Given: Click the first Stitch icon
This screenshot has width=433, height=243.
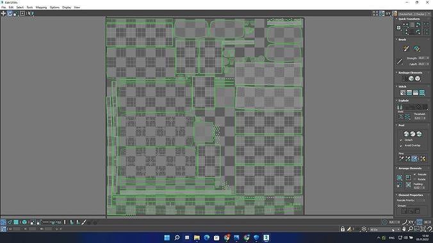Looking at the screenshot, I should tap(403, 93).
